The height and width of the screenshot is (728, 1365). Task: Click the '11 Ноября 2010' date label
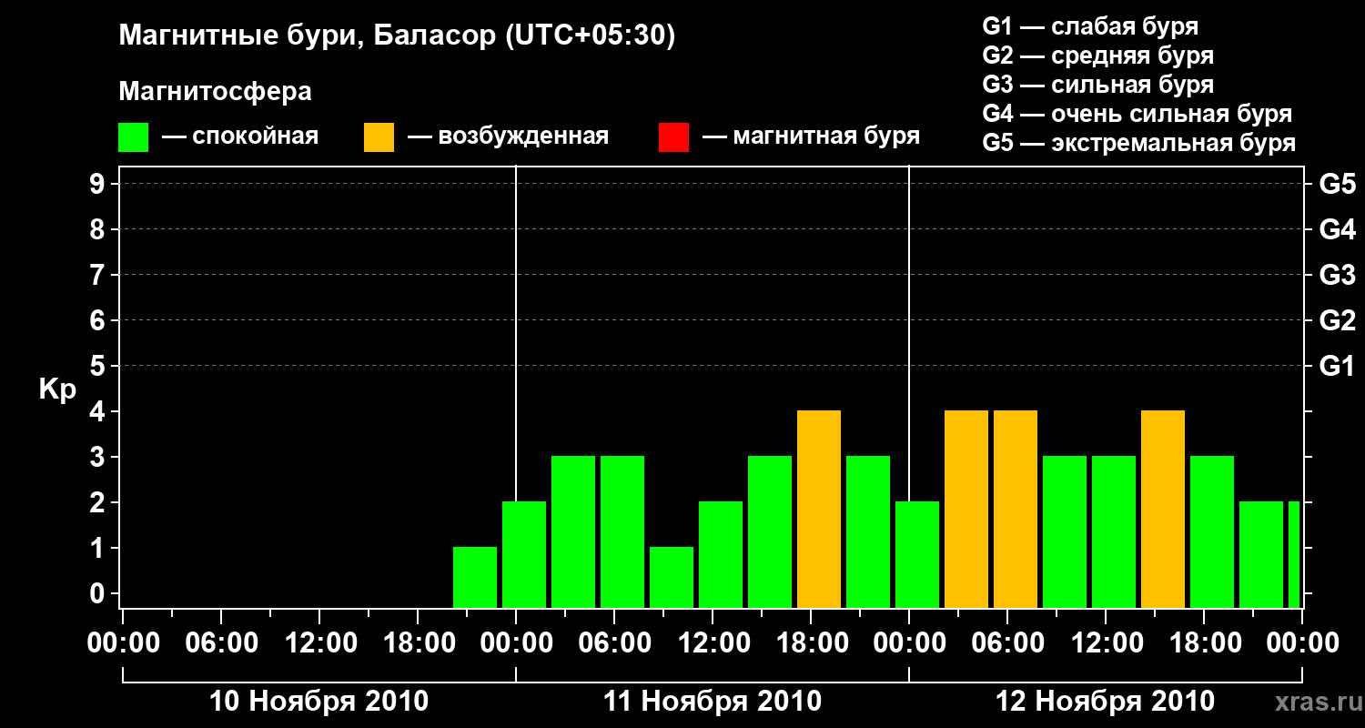(713, 702)
